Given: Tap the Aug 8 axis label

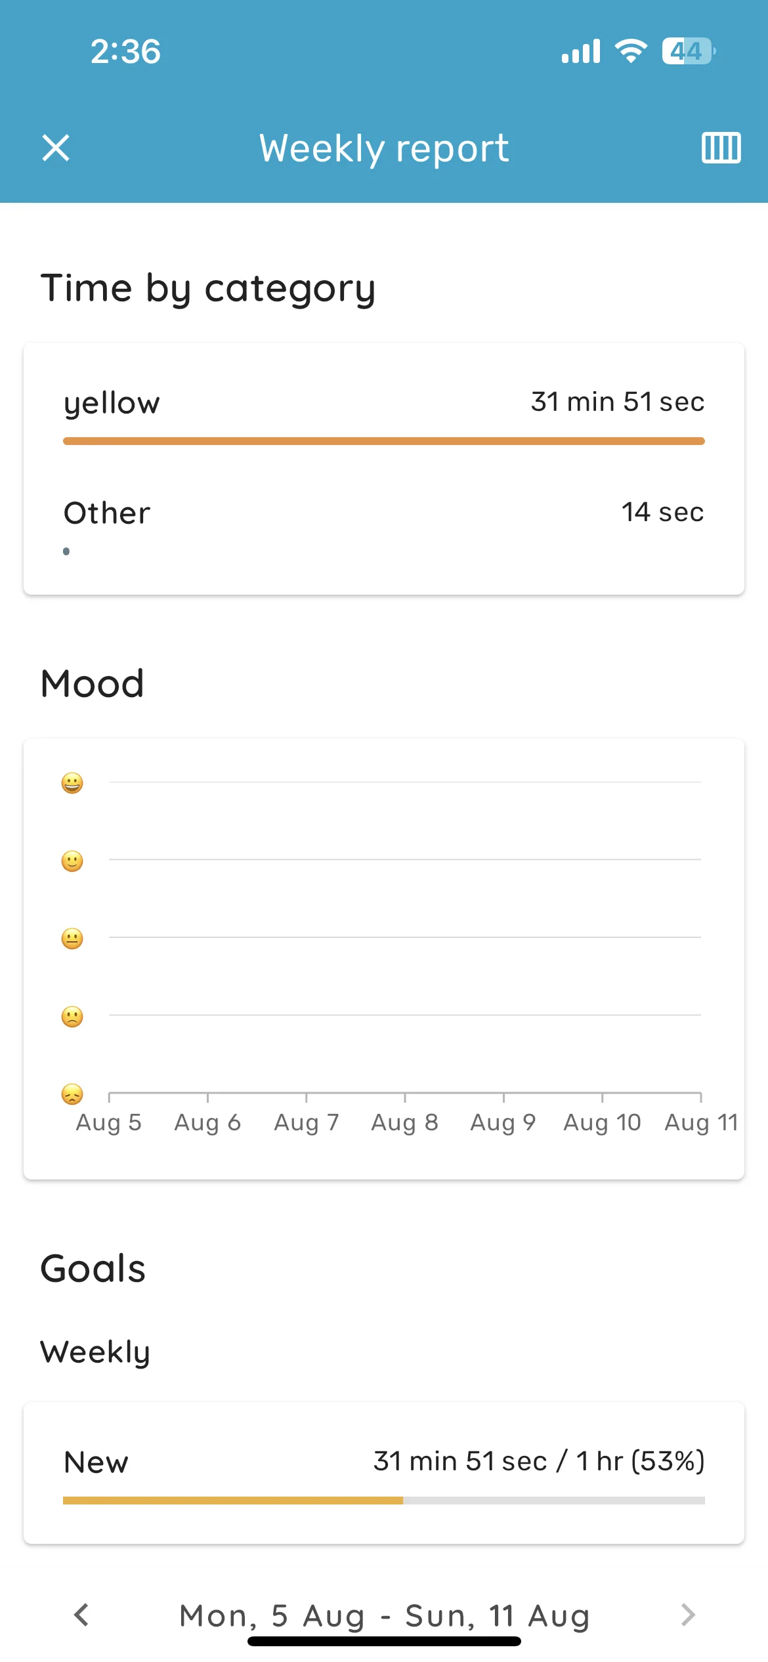Looking at the screenshot, I should 404,1123.
